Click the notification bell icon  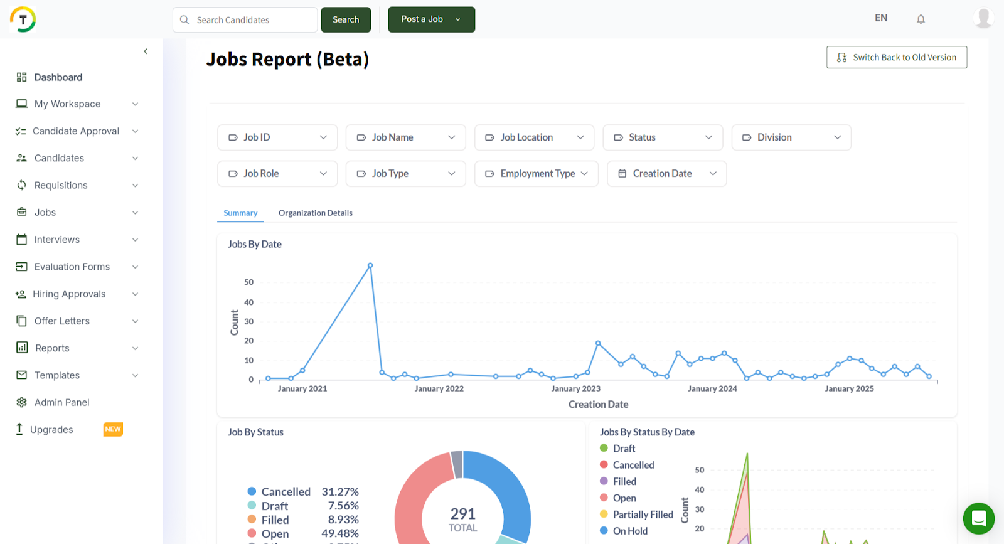tap(921, 19)
